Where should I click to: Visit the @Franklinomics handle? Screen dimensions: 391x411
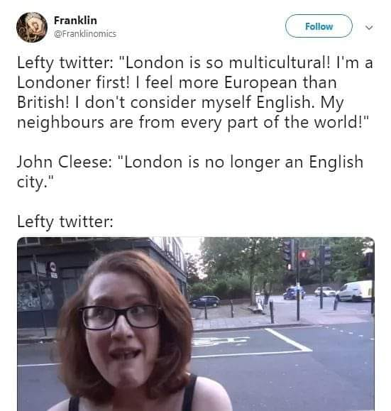pos(85,33)
